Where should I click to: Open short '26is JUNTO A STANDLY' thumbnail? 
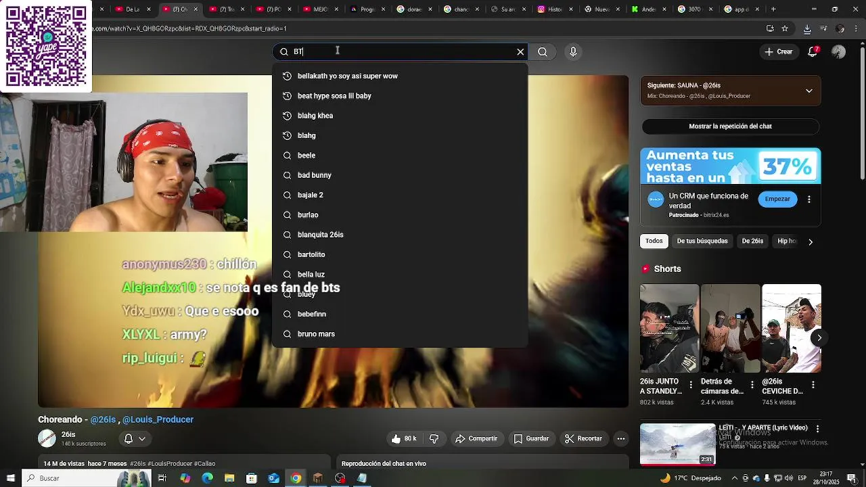point(669,328)
